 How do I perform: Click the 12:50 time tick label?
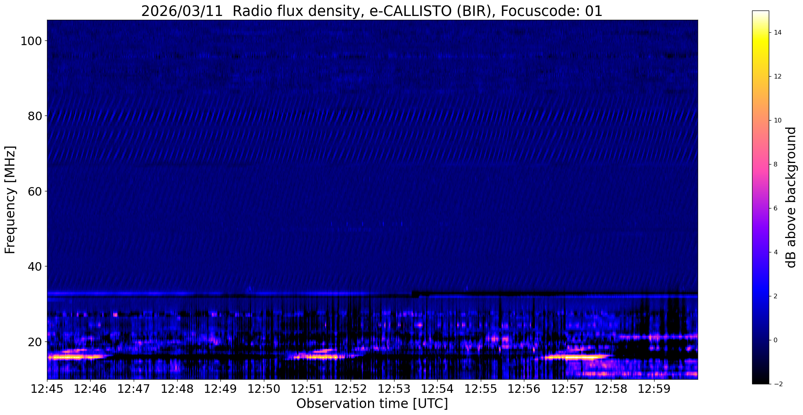[x=264, y=389]
